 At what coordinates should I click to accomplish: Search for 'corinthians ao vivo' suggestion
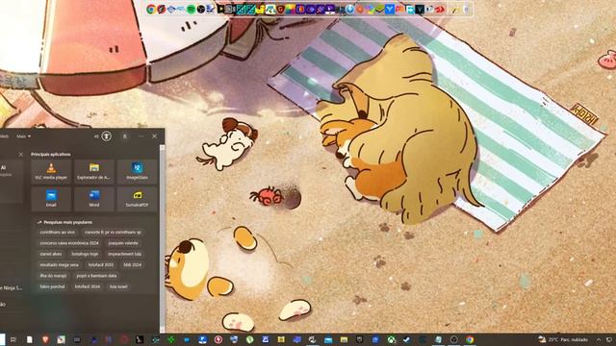click(58, 233)
